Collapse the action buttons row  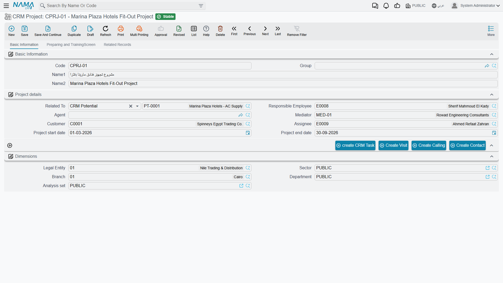pyautogui.click(x=492, y=145)
